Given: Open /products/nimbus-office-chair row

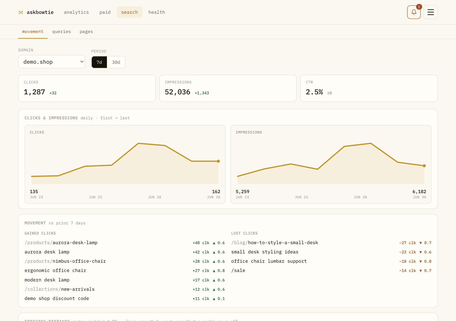Looking at the screenshot, I should tap(125, 261).
